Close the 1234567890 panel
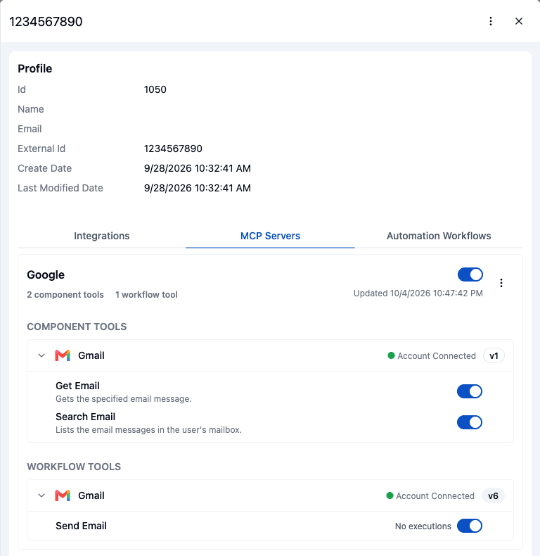Viewport: 540px width, 556px height. point(519,21)
